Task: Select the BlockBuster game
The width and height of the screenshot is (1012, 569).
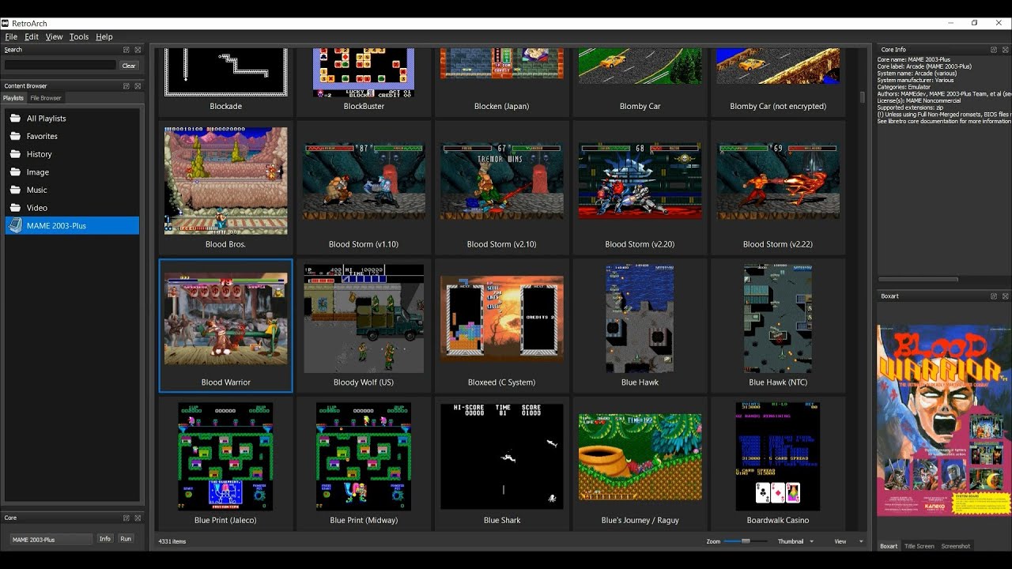Action: tap(364, 82)
